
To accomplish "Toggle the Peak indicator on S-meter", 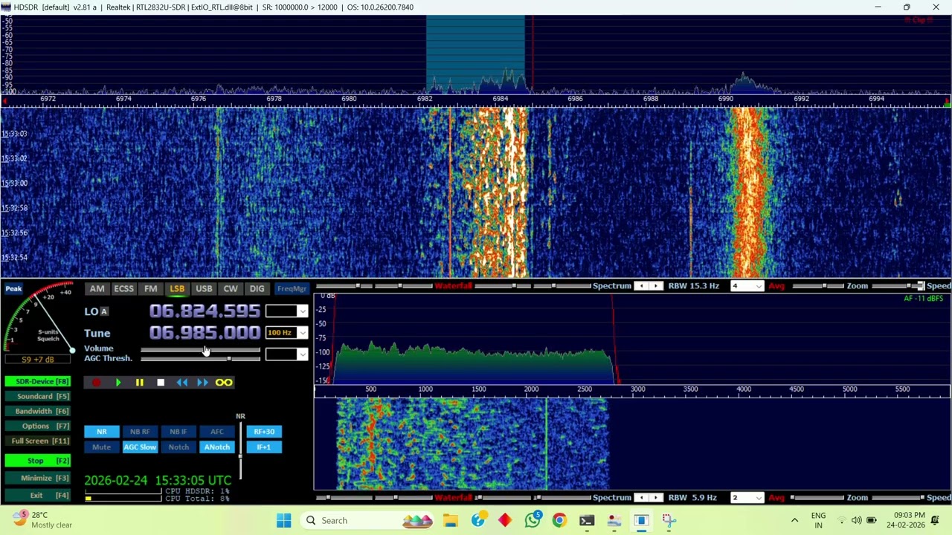I will 13,289.
